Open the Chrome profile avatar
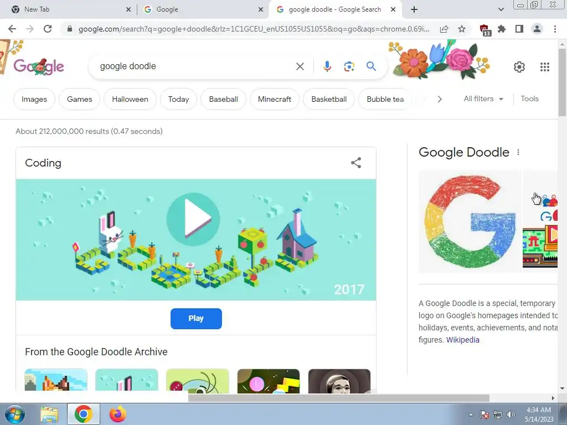Image resolution: width=567 pixels, height=425 pixels. pyautogui.click(x=537, y=29)
